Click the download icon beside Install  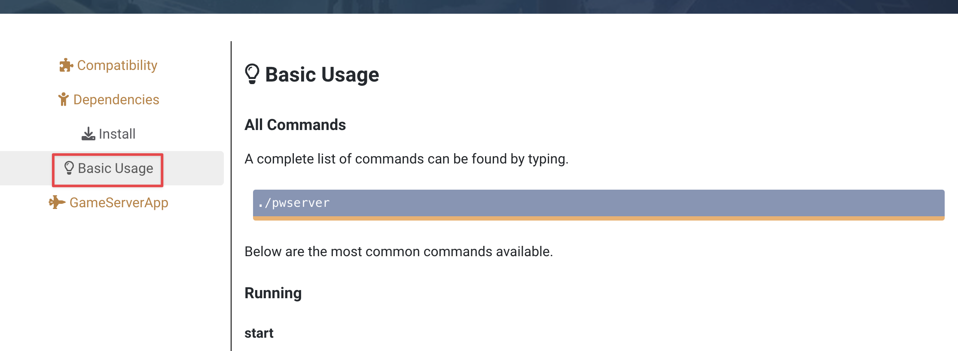pos(88,134)
